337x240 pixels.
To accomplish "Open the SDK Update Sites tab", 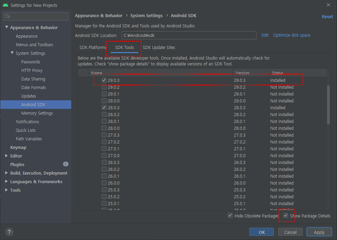I will (159, 48).
